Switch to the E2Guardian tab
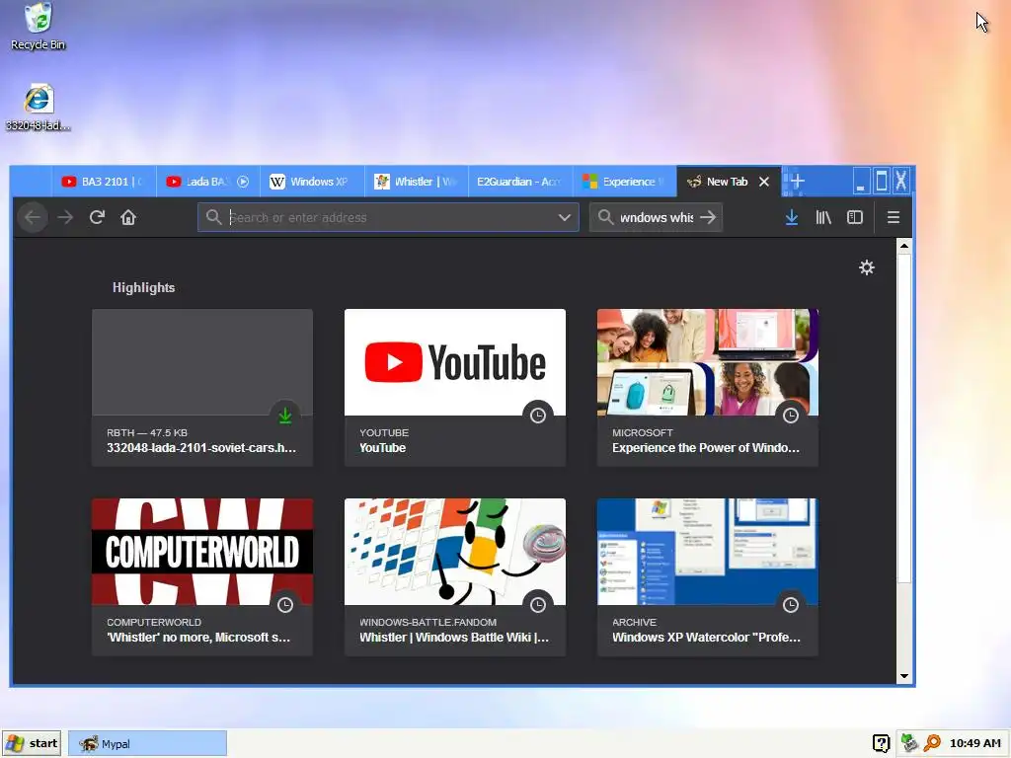Image resolution: width=1011 pixels, height=758 pixels. pos(520,182)
